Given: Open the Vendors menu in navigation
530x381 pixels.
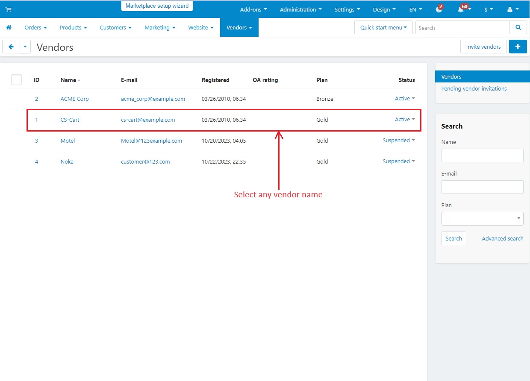Looking at the screenshot, I should [239, 27].
